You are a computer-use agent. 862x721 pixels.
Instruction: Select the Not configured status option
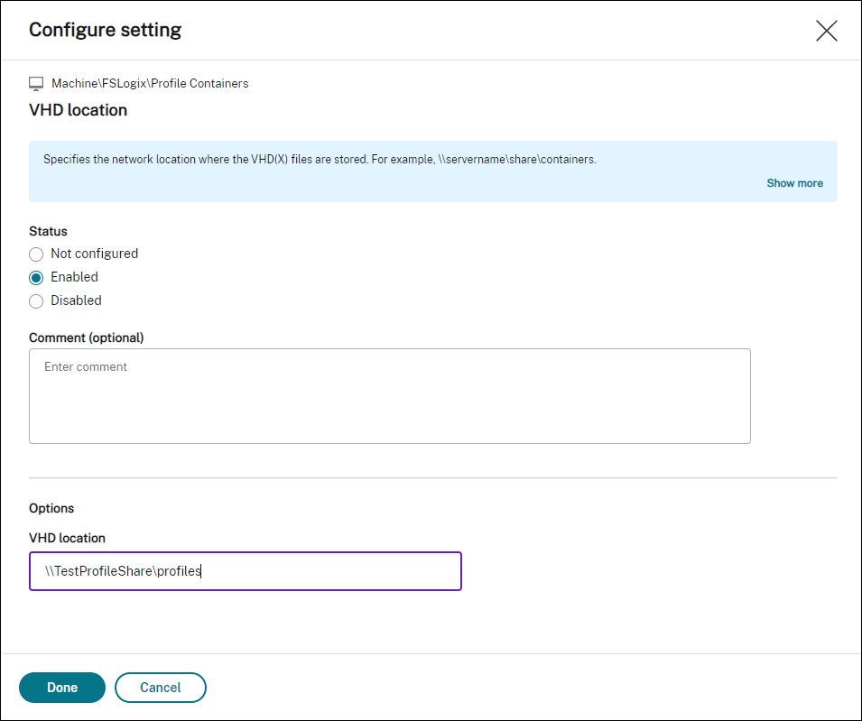coord(37,254)
